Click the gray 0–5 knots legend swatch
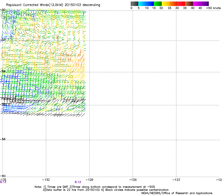222x195 pixels. coord(134,4)
